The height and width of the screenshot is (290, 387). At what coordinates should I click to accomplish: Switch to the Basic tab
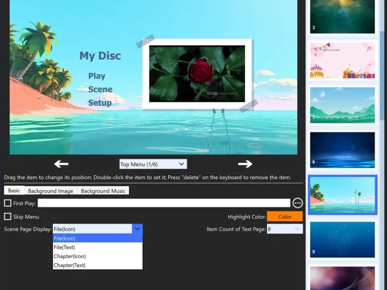(14, 190)
